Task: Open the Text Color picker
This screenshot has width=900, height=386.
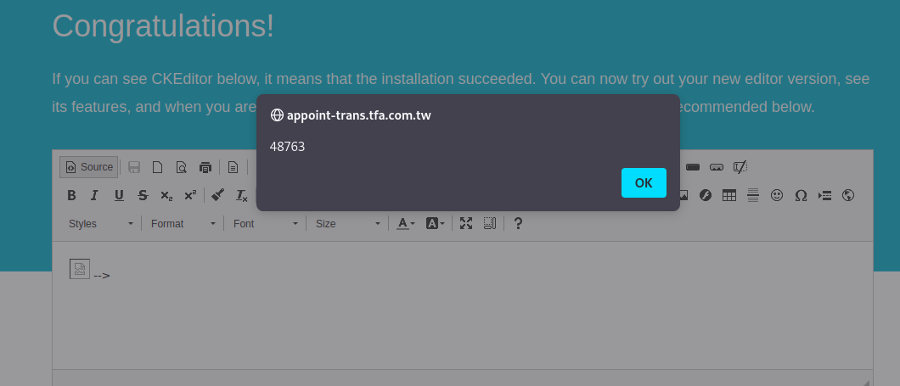Action: (x=407, y=224)
